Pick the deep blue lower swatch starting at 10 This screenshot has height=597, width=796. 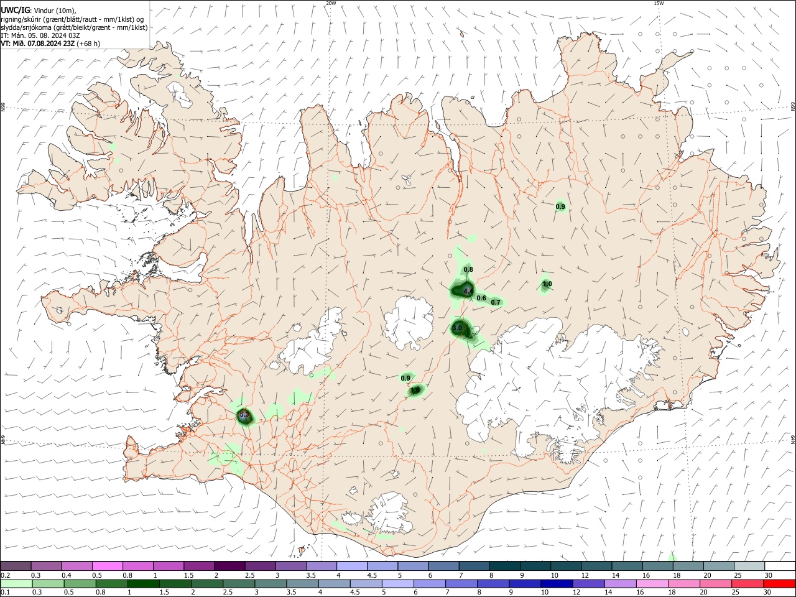click(x=557, y=583)
